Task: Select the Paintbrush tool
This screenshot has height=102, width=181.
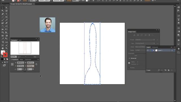Action: click(3, 20)
